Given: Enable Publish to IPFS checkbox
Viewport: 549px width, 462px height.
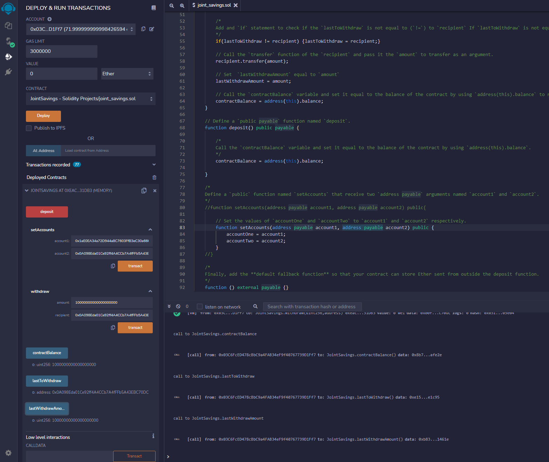Looking at the screenshot, I should point(29,128).
